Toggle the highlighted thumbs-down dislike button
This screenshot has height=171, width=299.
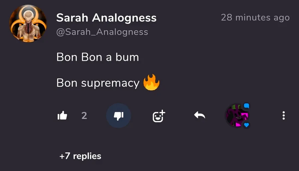point(118,116)
